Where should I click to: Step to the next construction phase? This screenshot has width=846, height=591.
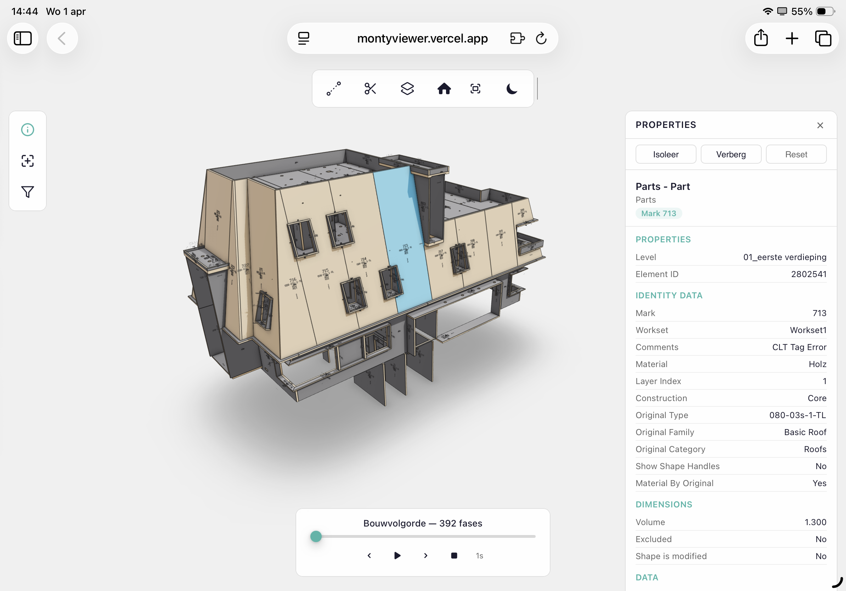click(x=425, y=555)
